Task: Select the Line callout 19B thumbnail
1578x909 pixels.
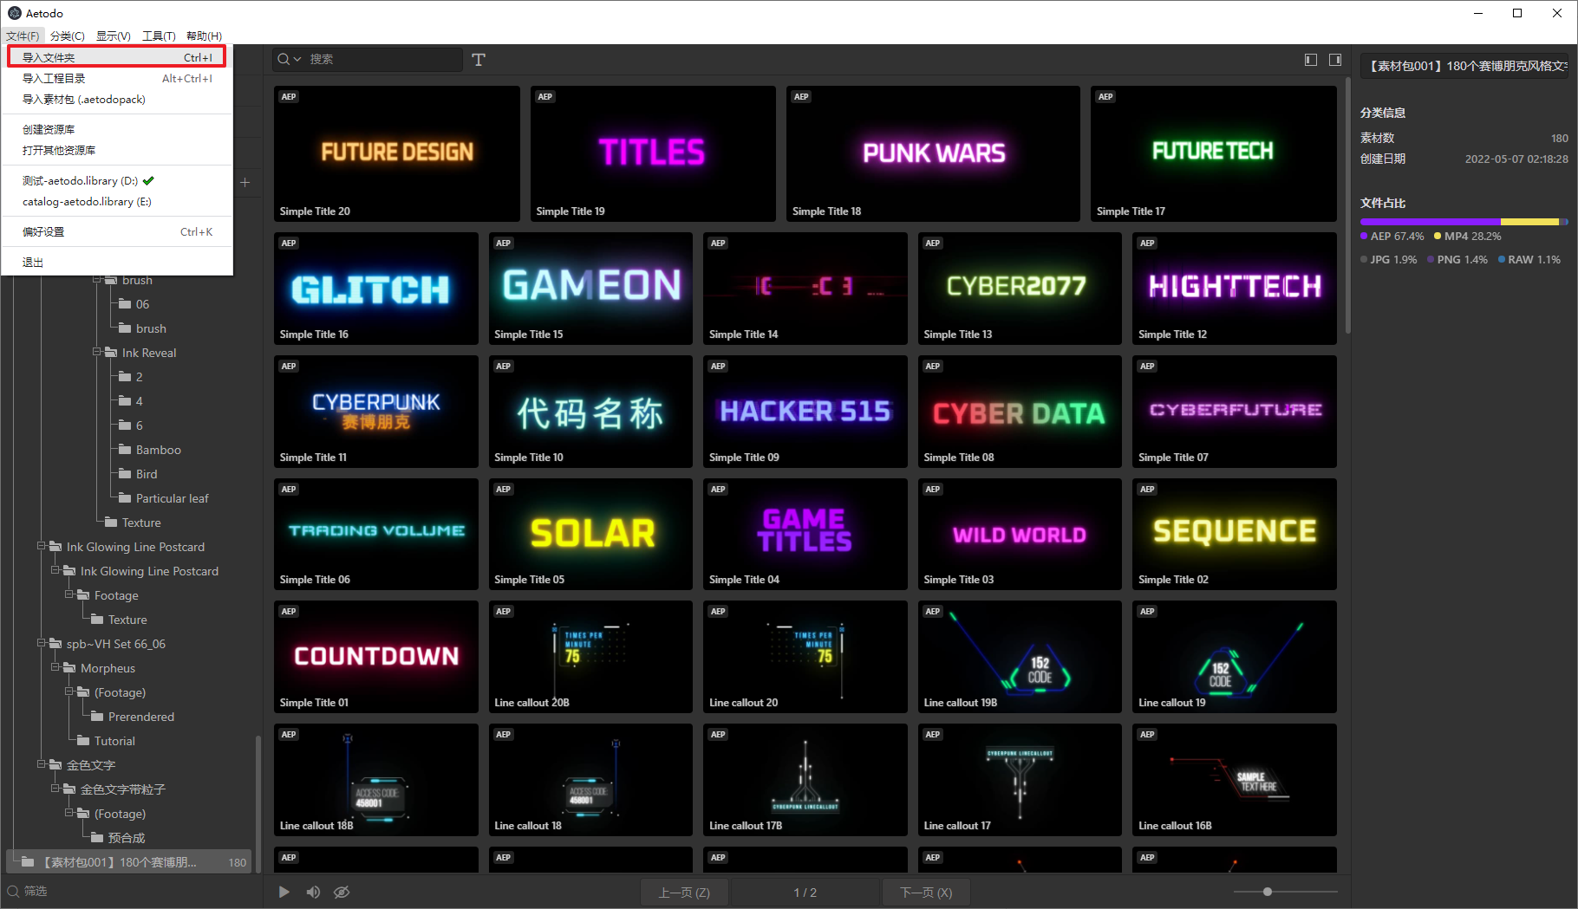Action: (1020, 657)
